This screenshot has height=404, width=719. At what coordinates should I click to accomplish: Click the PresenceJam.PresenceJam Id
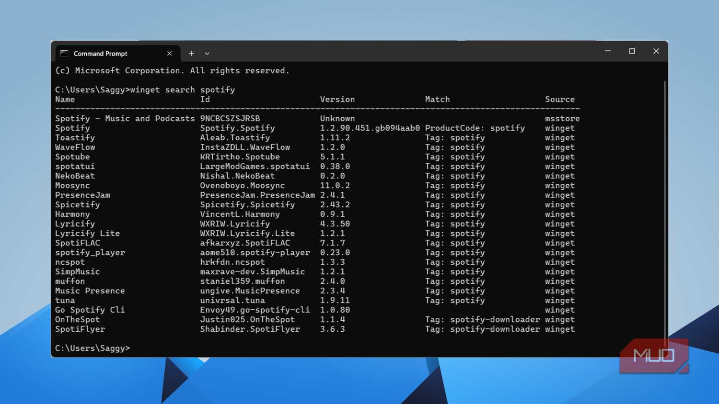coord(257,195)
